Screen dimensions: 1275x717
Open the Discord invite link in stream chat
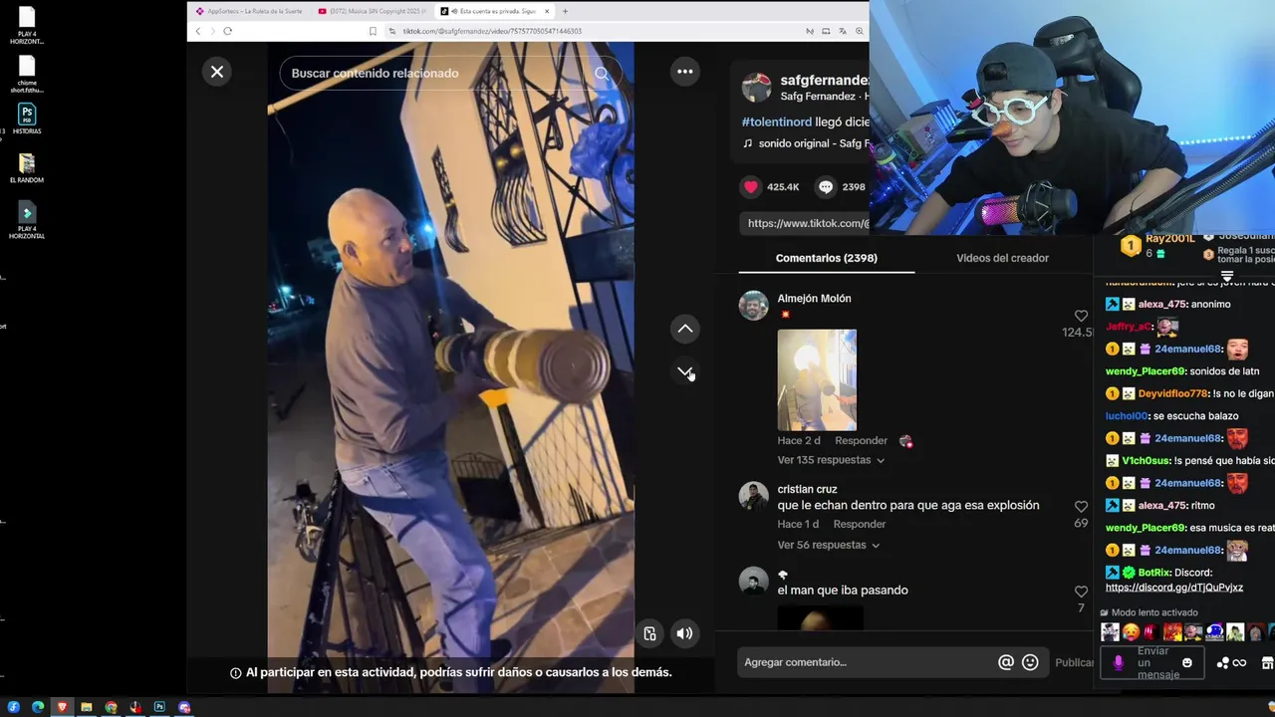[1174, 588]
